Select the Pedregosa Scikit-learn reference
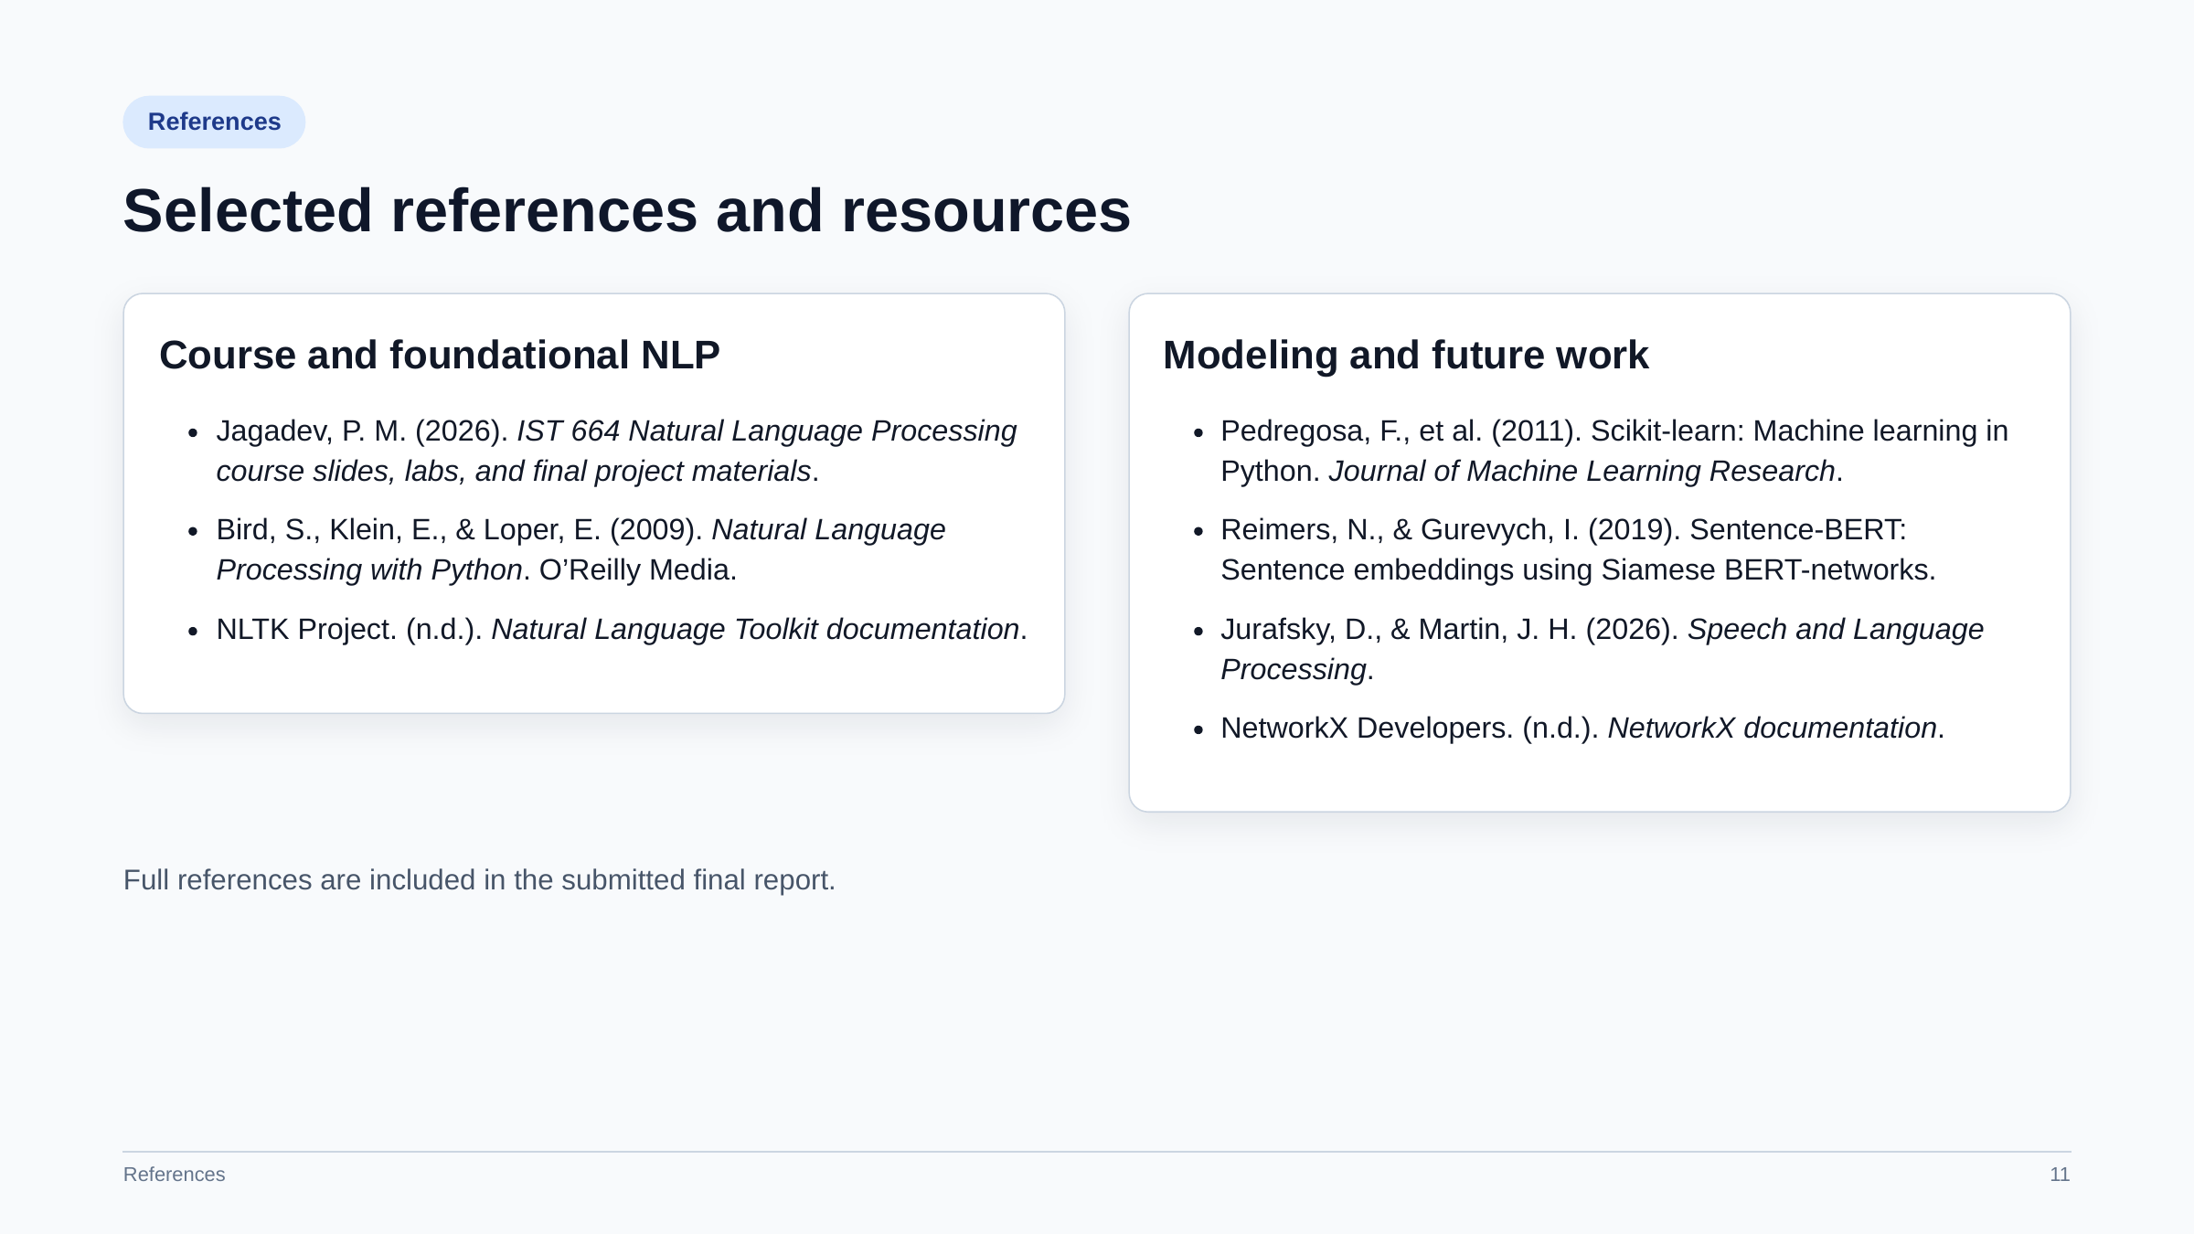This screenshot has width=2194, height=1234. (1614, 451)
